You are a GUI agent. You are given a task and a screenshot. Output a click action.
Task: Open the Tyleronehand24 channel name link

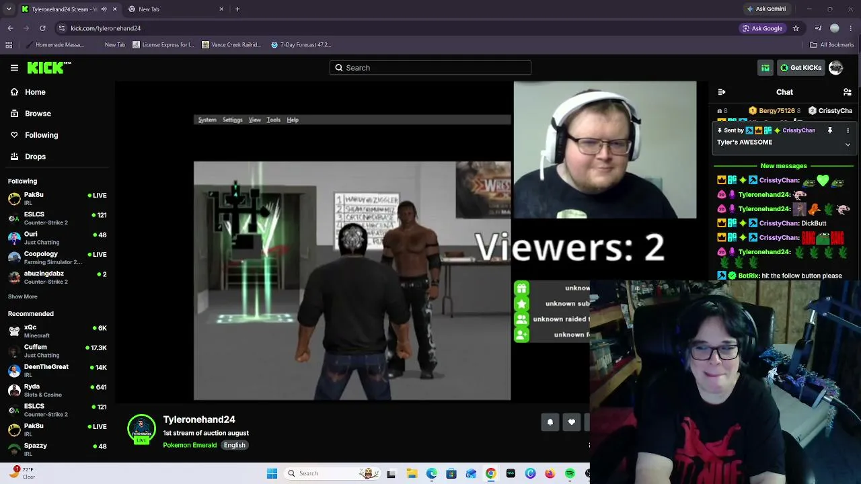199,419
